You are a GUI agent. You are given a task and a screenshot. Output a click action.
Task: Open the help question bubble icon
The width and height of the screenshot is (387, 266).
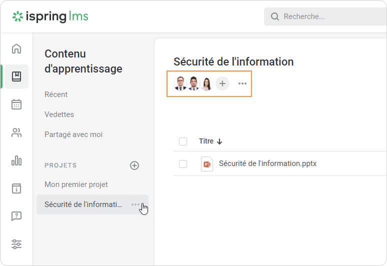[x=16, y=216]
